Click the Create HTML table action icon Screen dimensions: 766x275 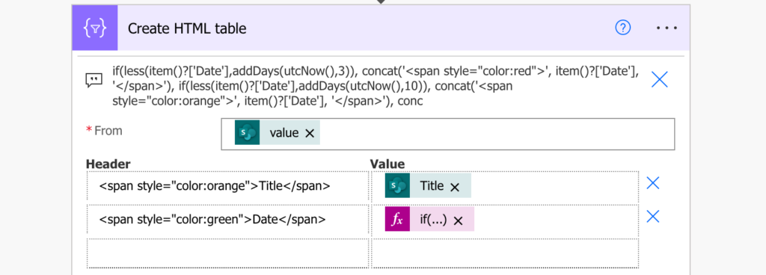(x=95, y=28)
